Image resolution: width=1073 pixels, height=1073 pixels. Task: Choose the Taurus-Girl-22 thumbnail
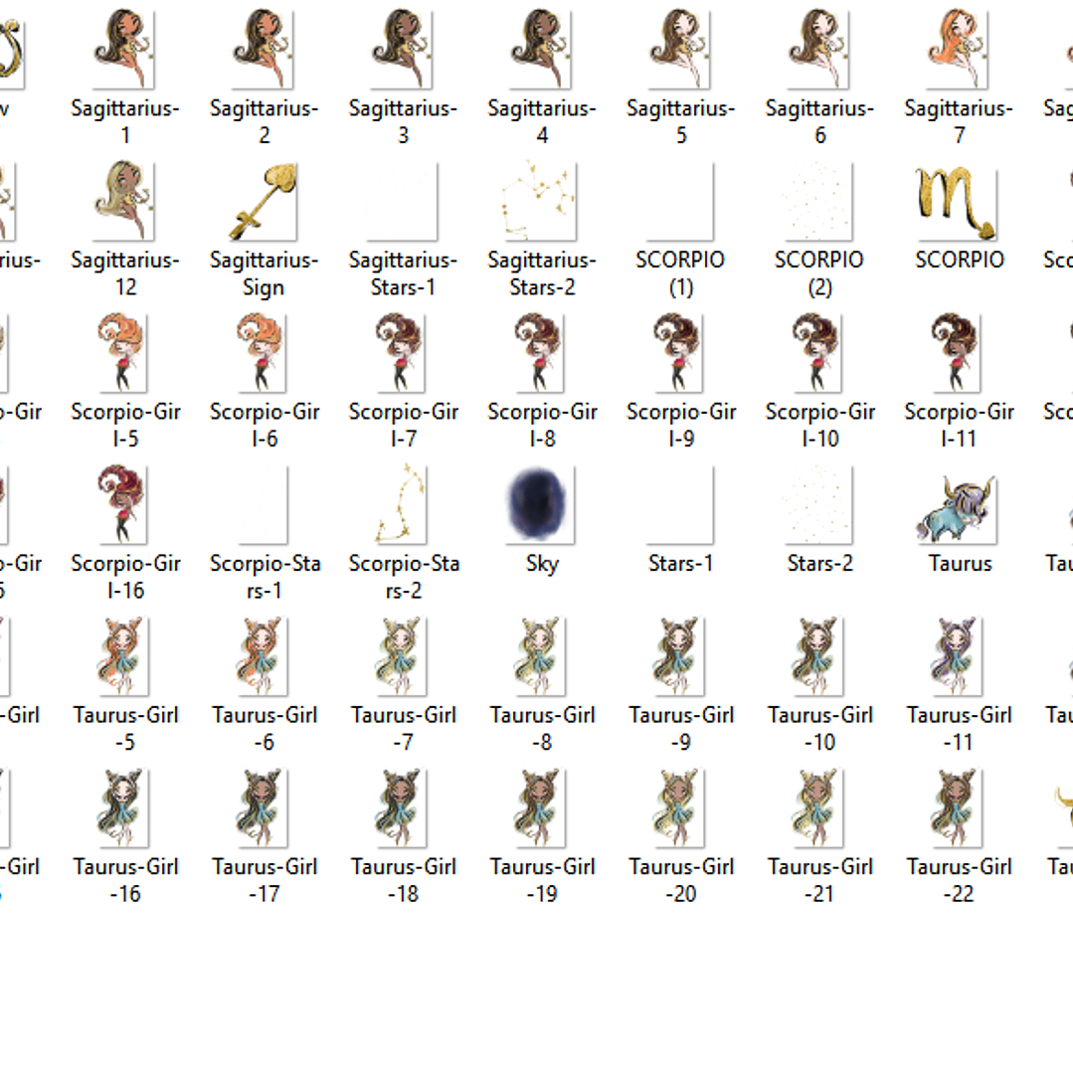pos(959,807)
